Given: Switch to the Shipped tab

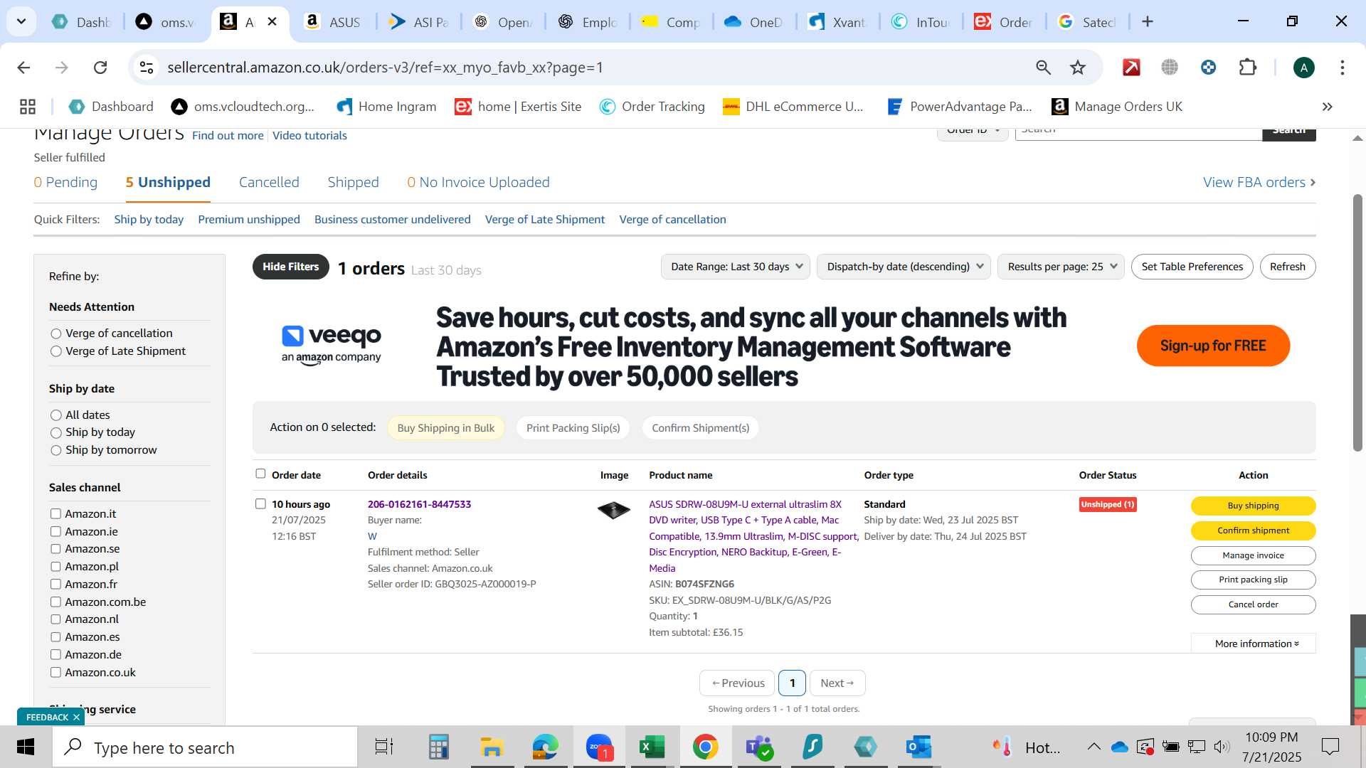Looking at the screenshot, I should (353, 182).
